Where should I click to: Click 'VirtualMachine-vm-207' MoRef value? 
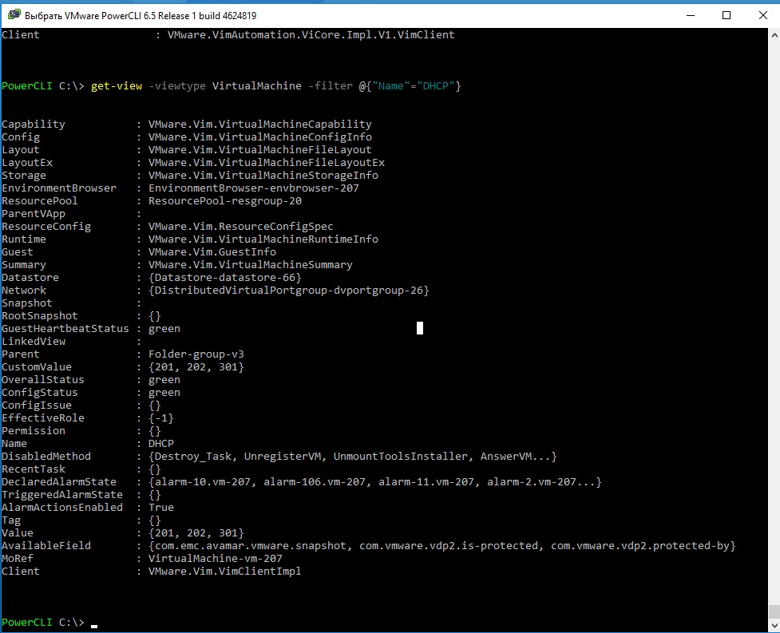(216, 559)
